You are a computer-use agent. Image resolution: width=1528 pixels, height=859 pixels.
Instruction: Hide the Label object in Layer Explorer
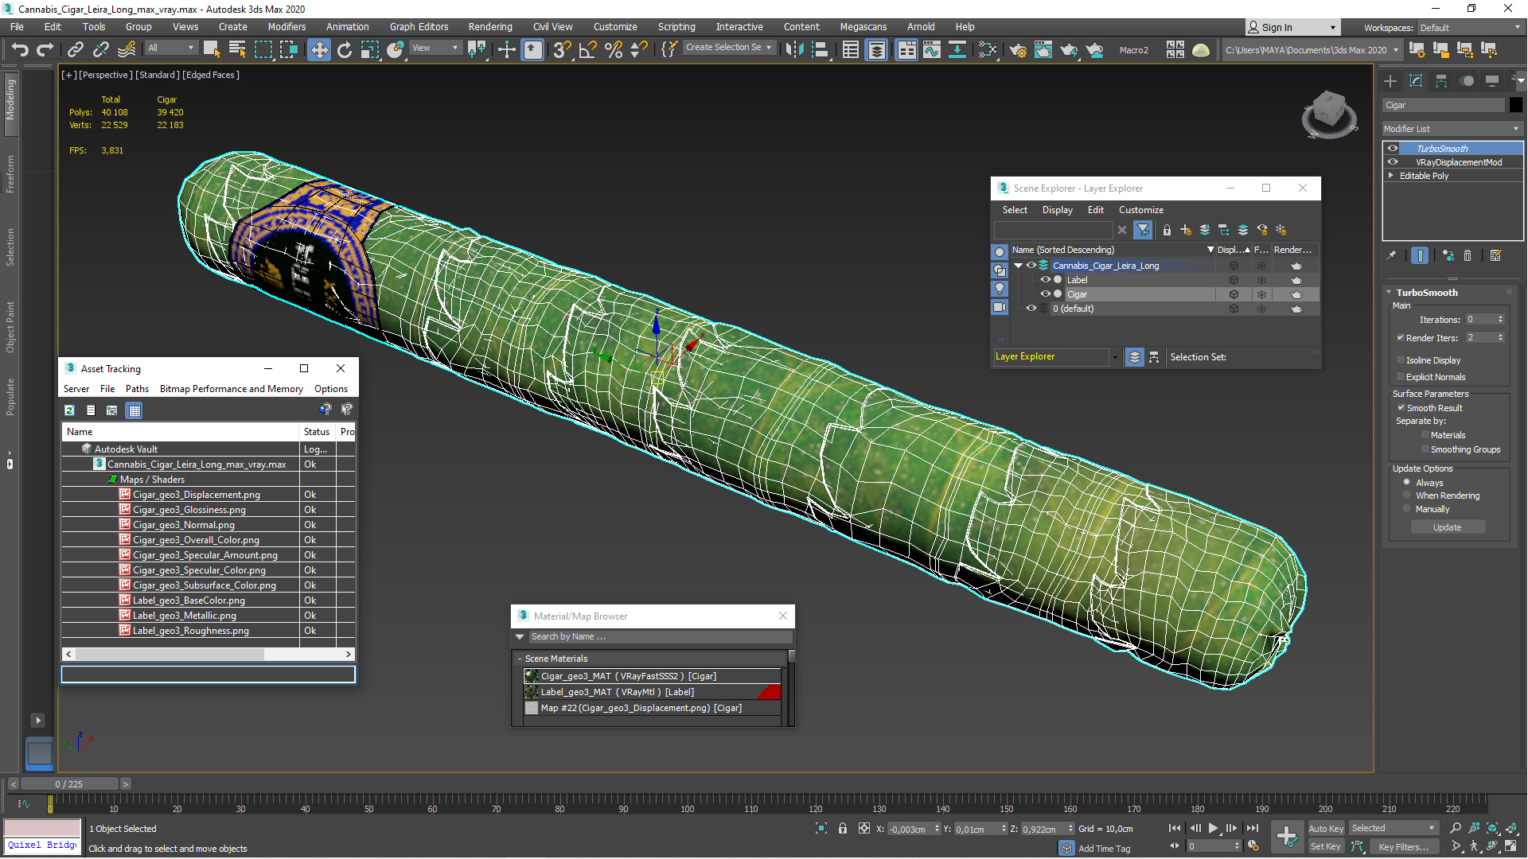[x=1046, y=280]
